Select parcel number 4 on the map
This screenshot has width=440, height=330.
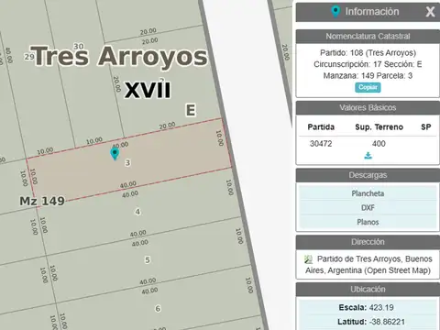tap(137, 212)
